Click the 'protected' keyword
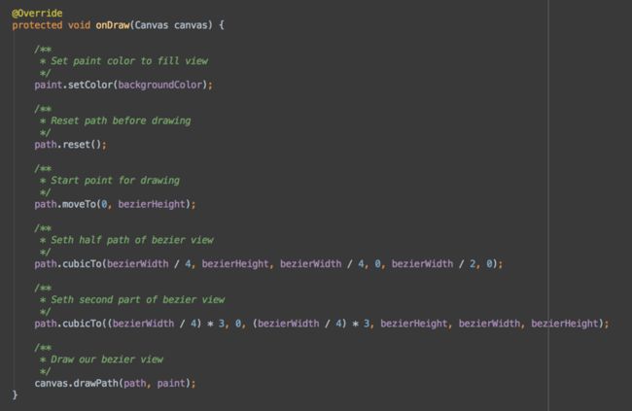 coord(37,25)
